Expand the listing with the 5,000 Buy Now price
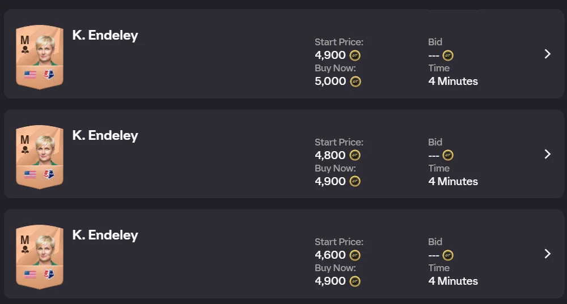This screenshot has width=567, height=304. (547, 54)
